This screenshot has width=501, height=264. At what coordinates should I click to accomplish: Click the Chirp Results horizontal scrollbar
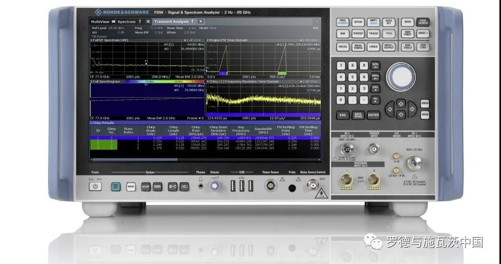point(134,159)
